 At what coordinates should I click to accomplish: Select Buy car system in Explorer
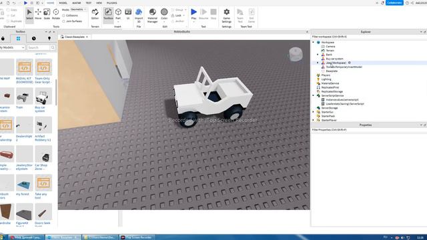click(x=334, y=59)
